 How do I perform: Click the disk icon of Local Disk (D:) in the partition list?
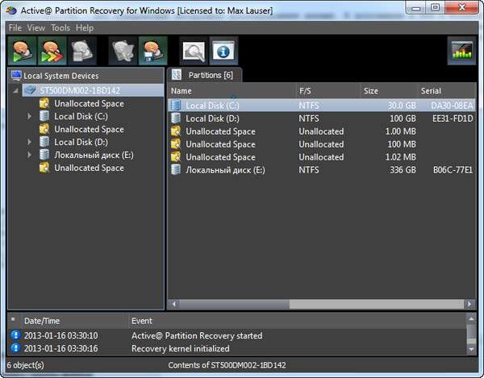coord(176,118)
